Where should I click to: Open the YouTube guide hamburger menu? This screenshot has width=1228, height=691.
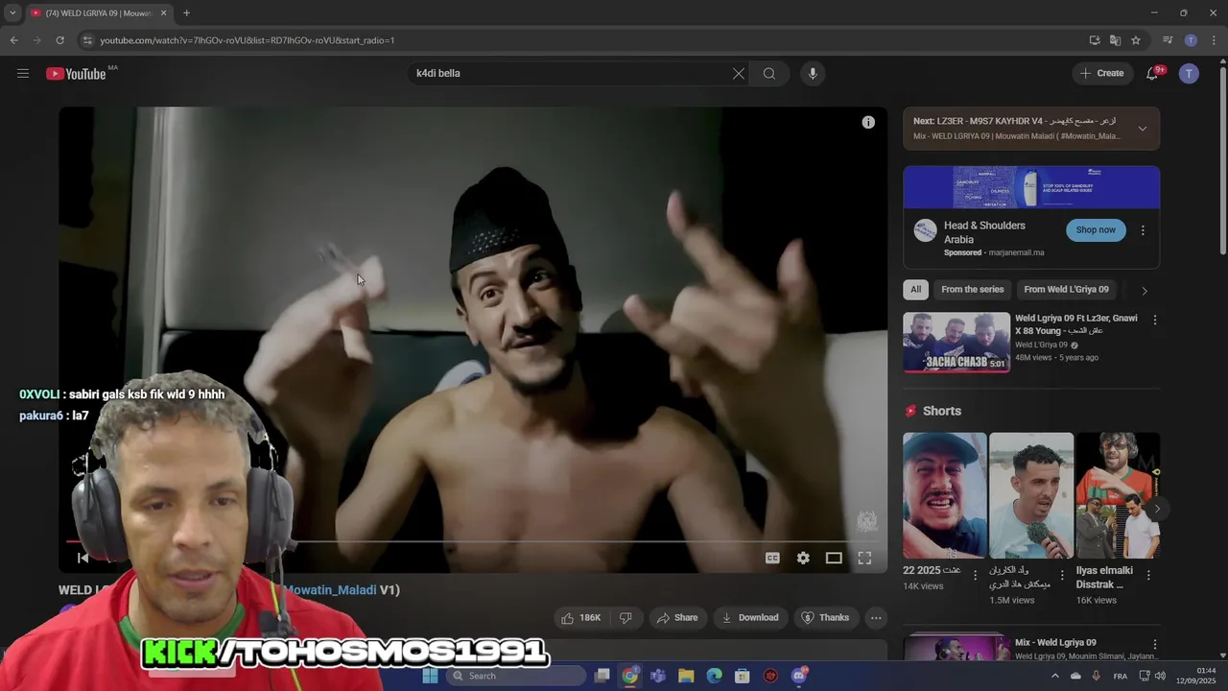pos(23,73)
